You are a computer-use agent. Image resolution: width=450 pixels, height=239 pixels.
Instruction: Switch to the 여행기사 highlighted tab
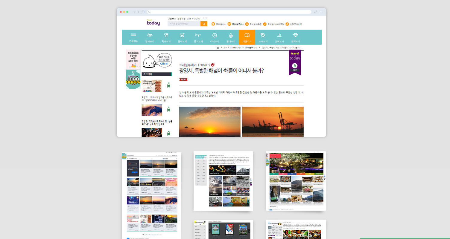247,37
